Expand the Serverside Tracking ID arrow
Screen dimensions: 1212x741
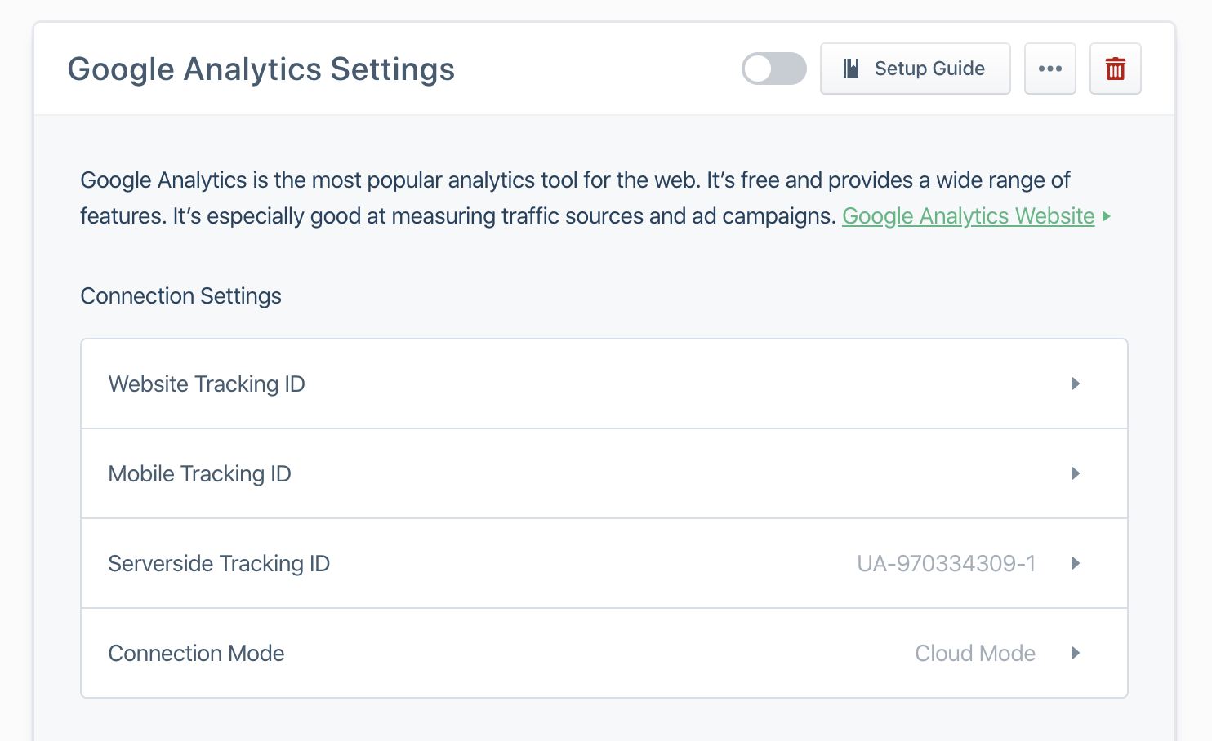1076,563
